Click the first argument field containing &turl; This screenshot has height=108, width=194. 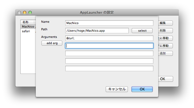(109, 38)
